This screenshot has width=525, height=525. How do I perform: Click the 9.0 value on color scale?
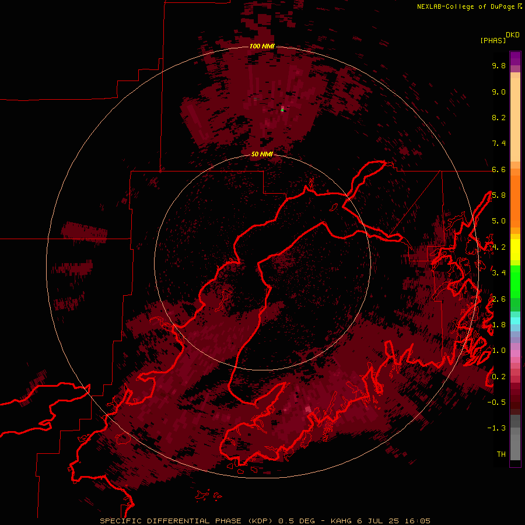[499, 92]
